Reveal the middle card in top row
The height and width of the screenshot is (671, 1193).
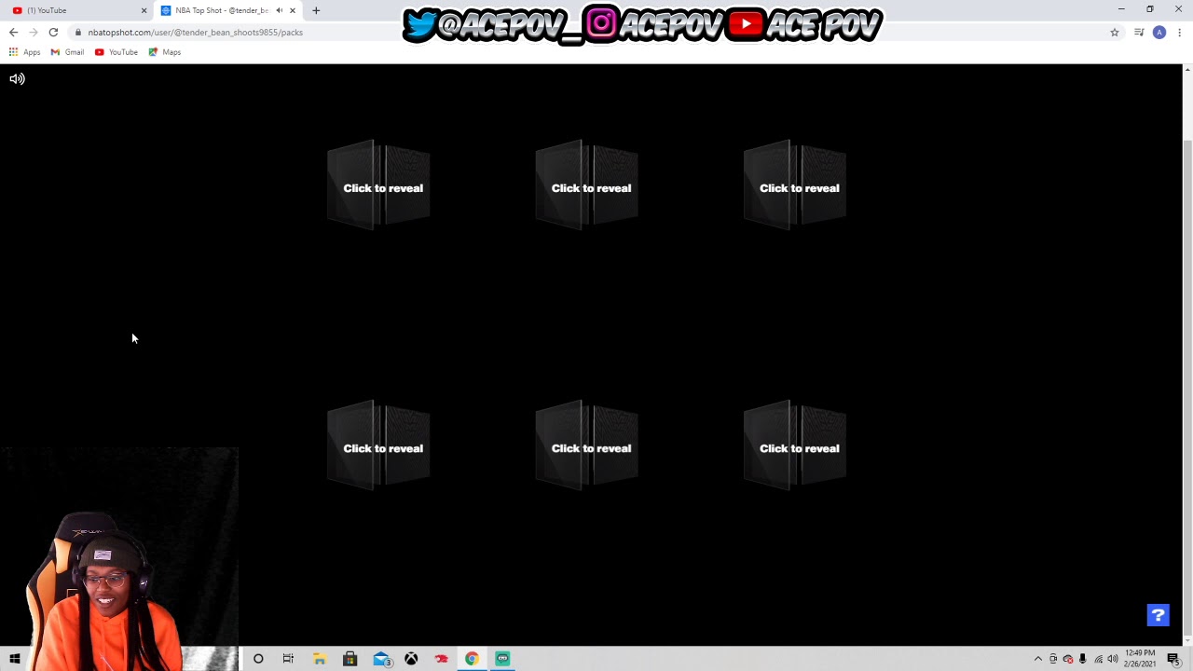[x=587, y=185]
